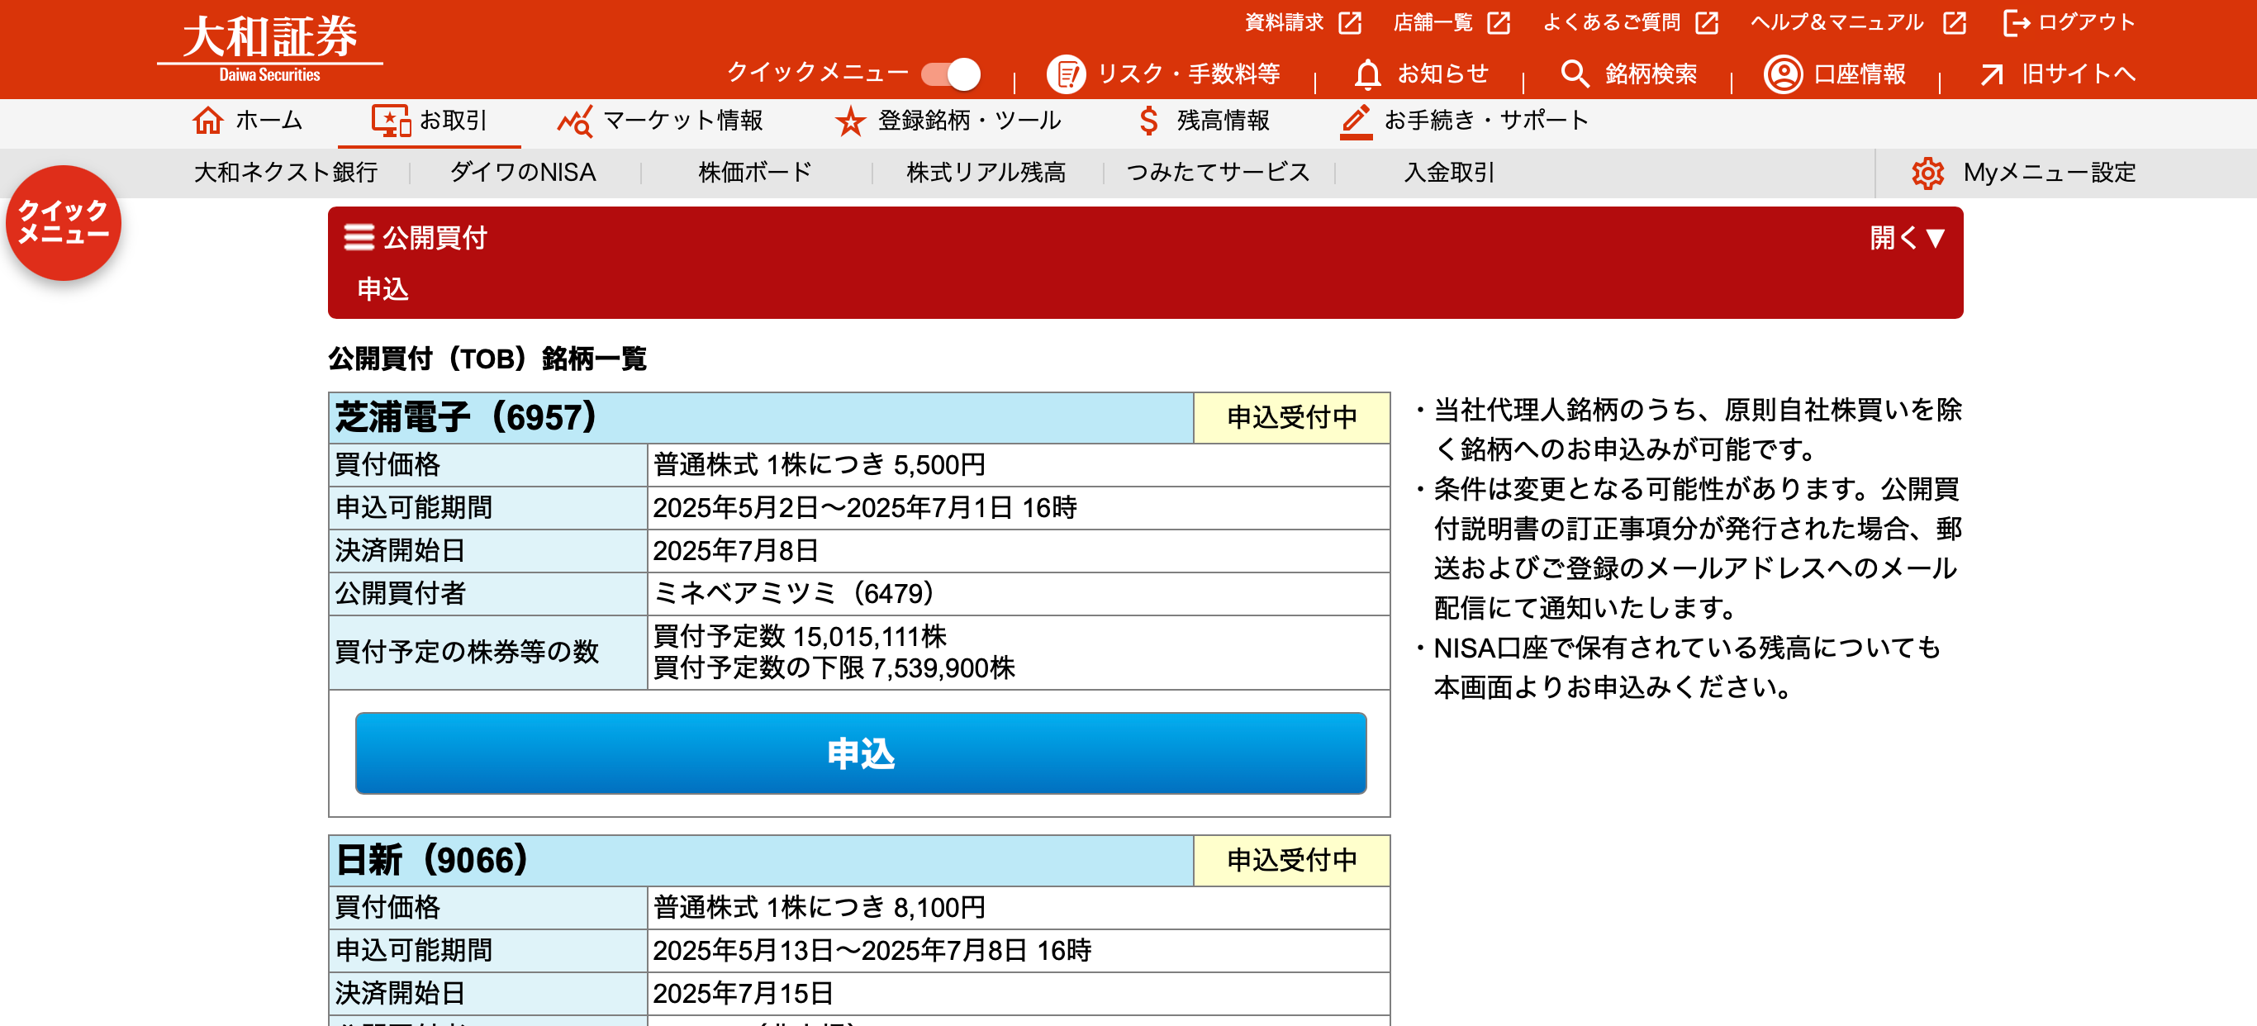The height and width of the screenshot is (1026, 2257).
Task: Click よくあるご質問 link
Action: pos(1611,23)
